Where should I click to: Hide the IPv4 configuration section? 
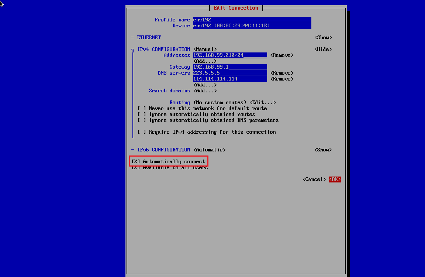click(323, 49)
